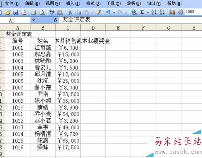Open the 工具(T) menu

tap(114, 3)
